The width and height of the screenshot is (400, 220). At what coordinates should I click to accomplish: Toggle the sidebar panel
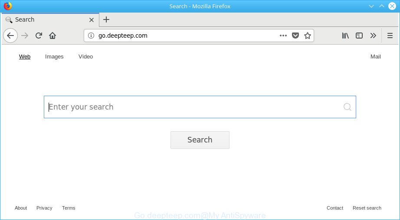pos(359,36)
